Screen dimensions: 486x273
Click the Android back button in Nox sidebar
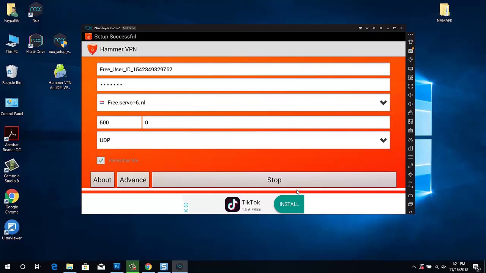pyautogui.click(x=410, y=186)
